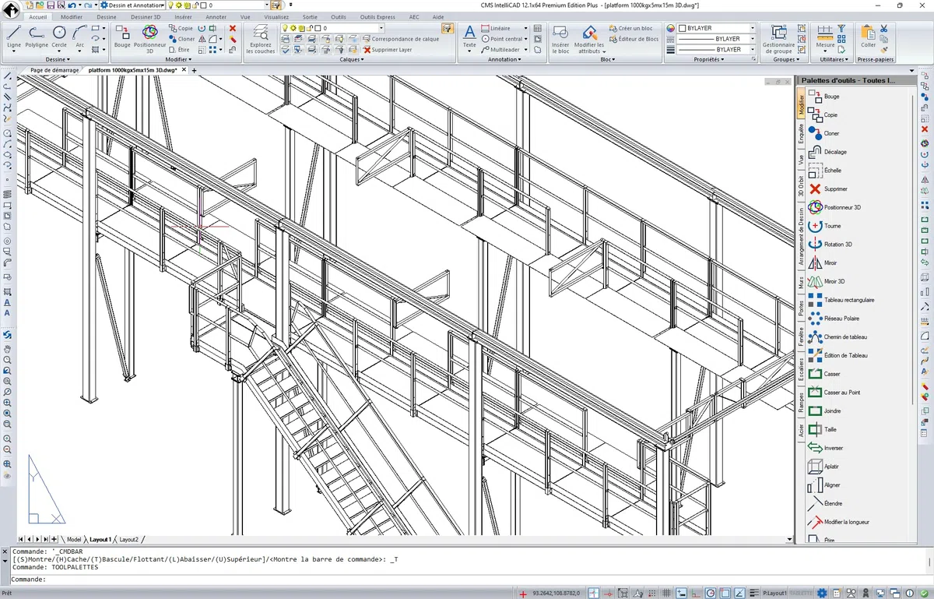Image resolution: width=934 pixels, height=599 pixels.
Task: Open the Dessiner 3D ribbon tab
Action: click(x=146, y=16)
